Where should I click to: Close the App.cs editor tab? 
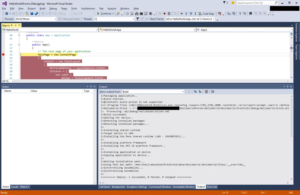(x=19, y=25)
